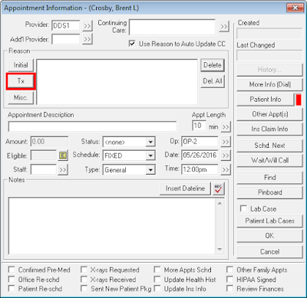This screenshot has height=298, width=307.
Task: Tick X-rays Requested checkbox
Action: tap(84, 270)
